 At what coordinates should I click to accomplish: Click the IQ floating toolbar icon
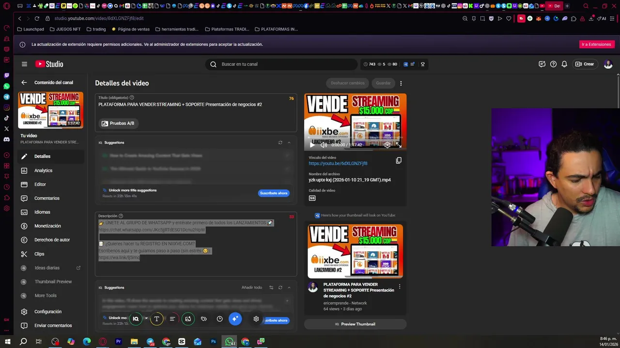point(136,319)
